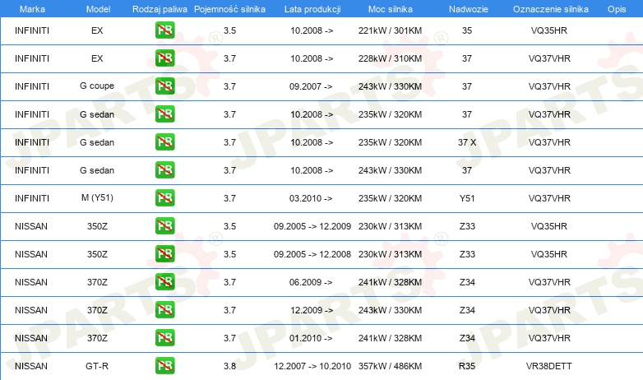Viewport: 643px width, 380px height.
Task: Select the 228kW / 310KM power cell
Action: (x=390, y=58)
